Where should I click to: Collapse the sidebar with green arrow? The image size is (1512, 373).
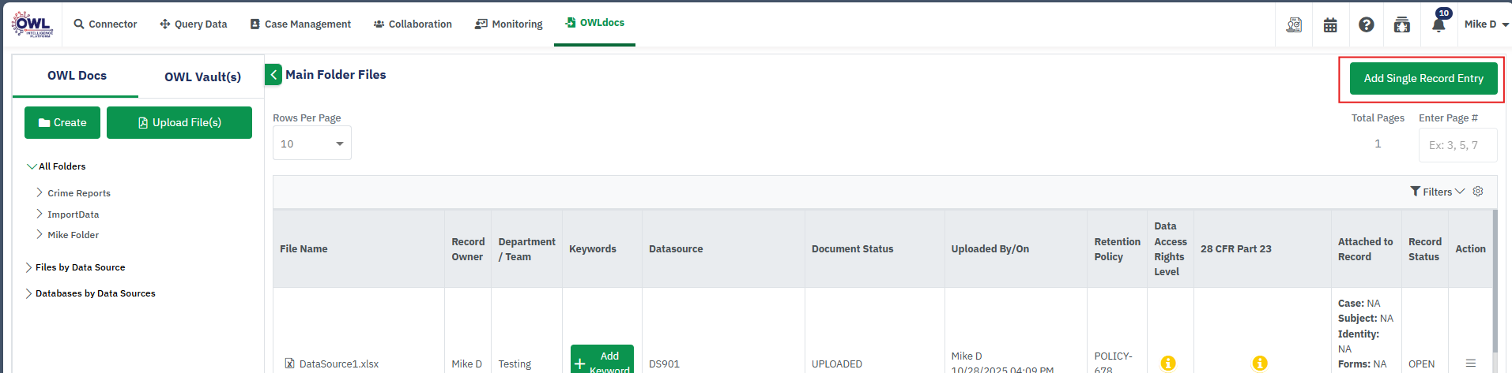pos(273,75)
